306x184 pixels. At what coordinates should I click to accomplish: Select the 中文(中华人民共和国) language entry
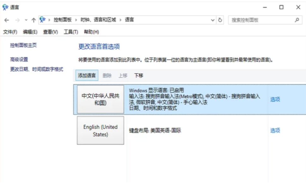[x=100, y=99]
